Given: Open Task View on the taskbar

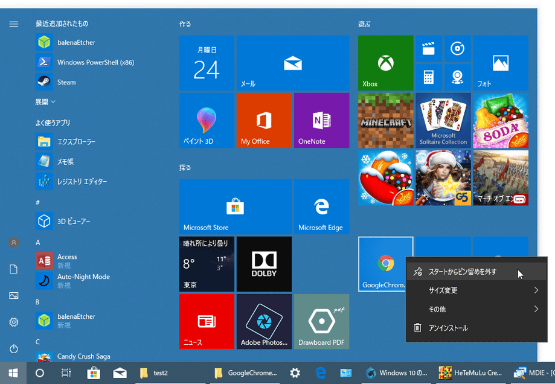Looking at the screenshot, I should tap(66, 373).
